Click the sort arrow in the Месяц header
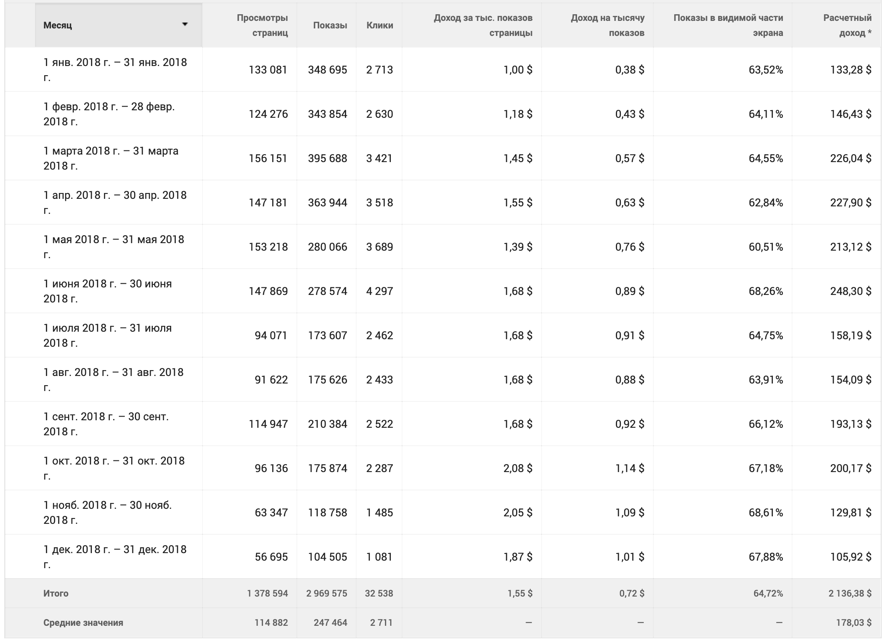 [x=185, y=24]
